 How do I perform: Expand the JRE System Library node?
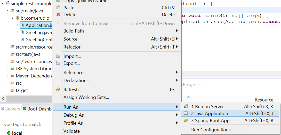[7, 69]
